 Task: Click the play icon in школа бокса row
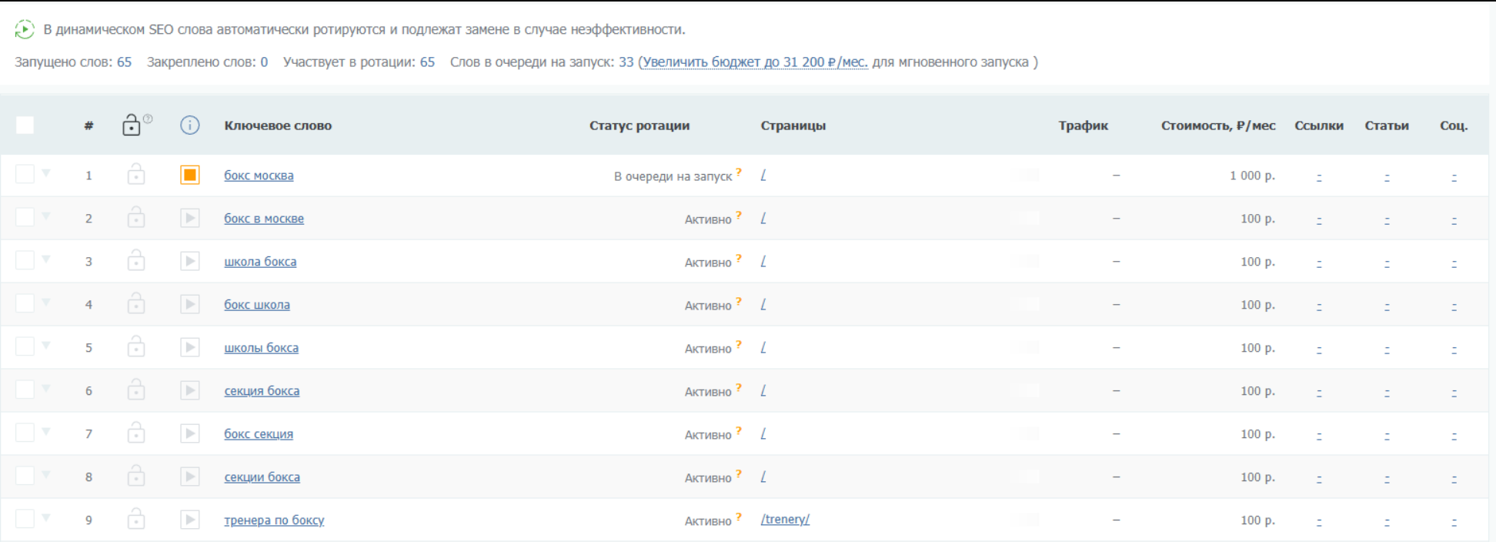(189, 261)
